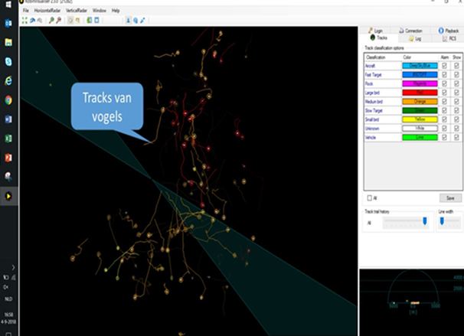Screen dimensions: 464x336
Task: Click the vertical radar dome view
Action: click(412, 292)
